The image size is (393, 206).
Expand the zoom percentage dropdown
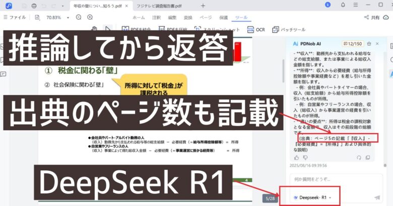tap(68, 18)
